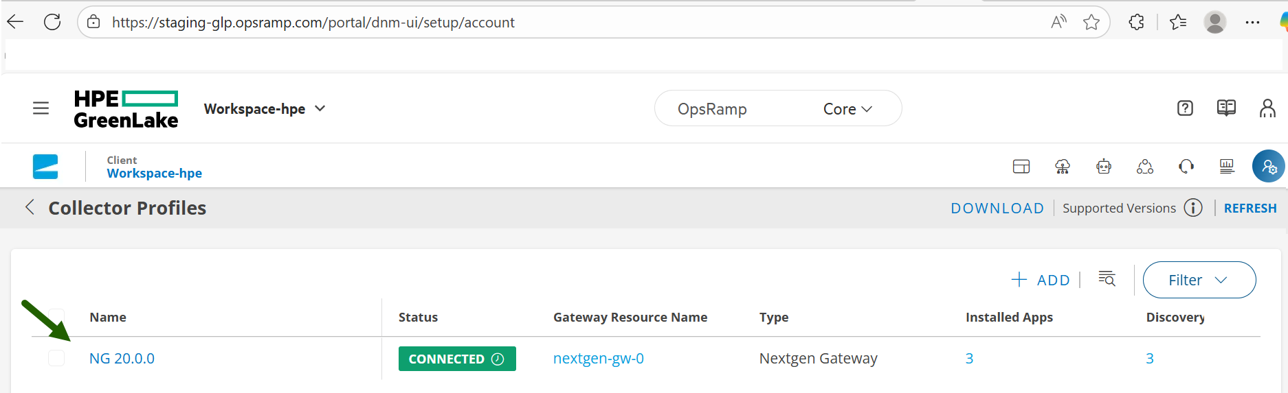Toggle the select-all checkbox in table header
Image resolution: width=1288 pixels, height=393 pixels.
coord(56,317)
